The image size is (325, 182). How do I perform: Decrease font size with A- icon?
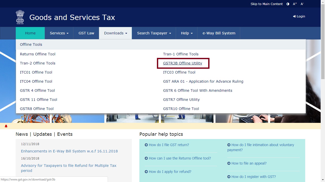(302, 4)
